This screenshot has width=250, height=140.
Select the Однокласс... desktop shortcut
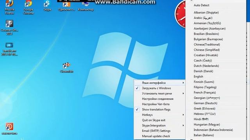66,6
